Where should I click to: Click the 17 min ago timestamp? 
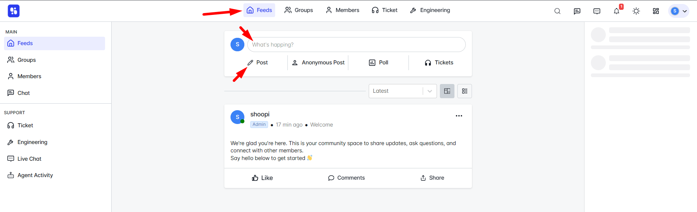(x=289, y=125)
